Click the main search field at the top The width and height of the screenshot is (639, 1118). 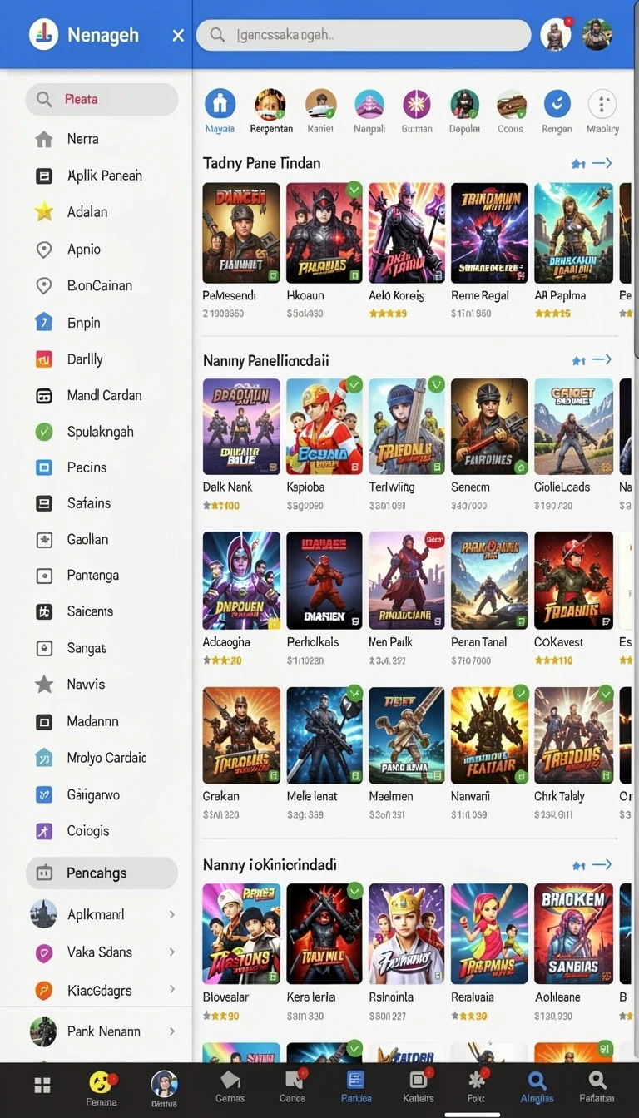[364, 35]
